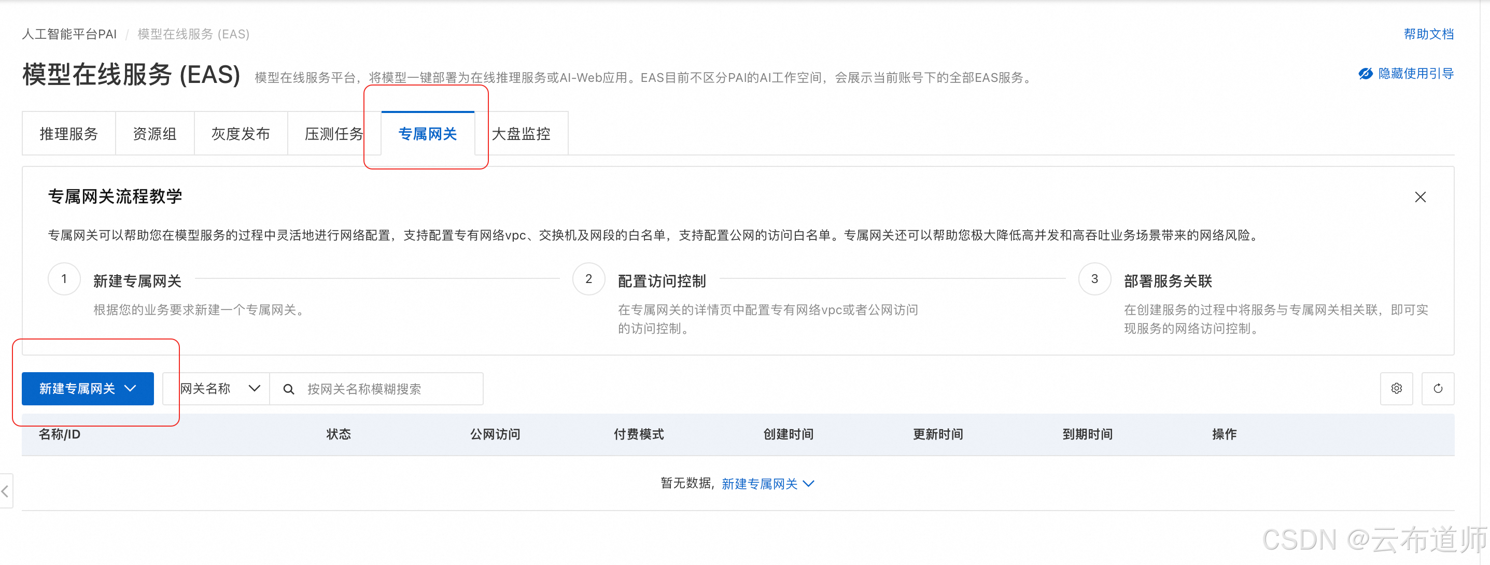Expand 新建专属网关 link in empty table
The width and height of the screenshot is (1490, 565).
point(768,484)
